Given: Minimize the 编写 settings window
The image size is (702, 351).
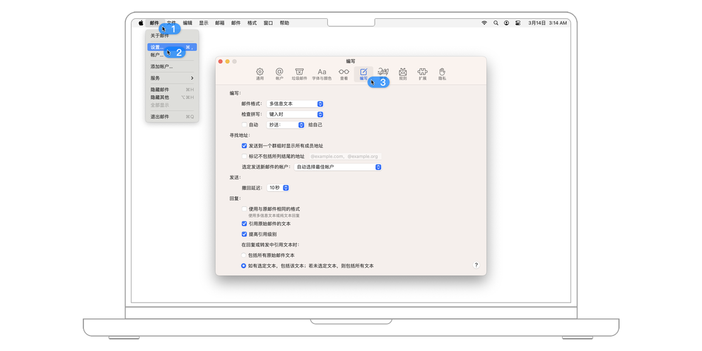Looking at the screenshot, I should coord(228,61).
